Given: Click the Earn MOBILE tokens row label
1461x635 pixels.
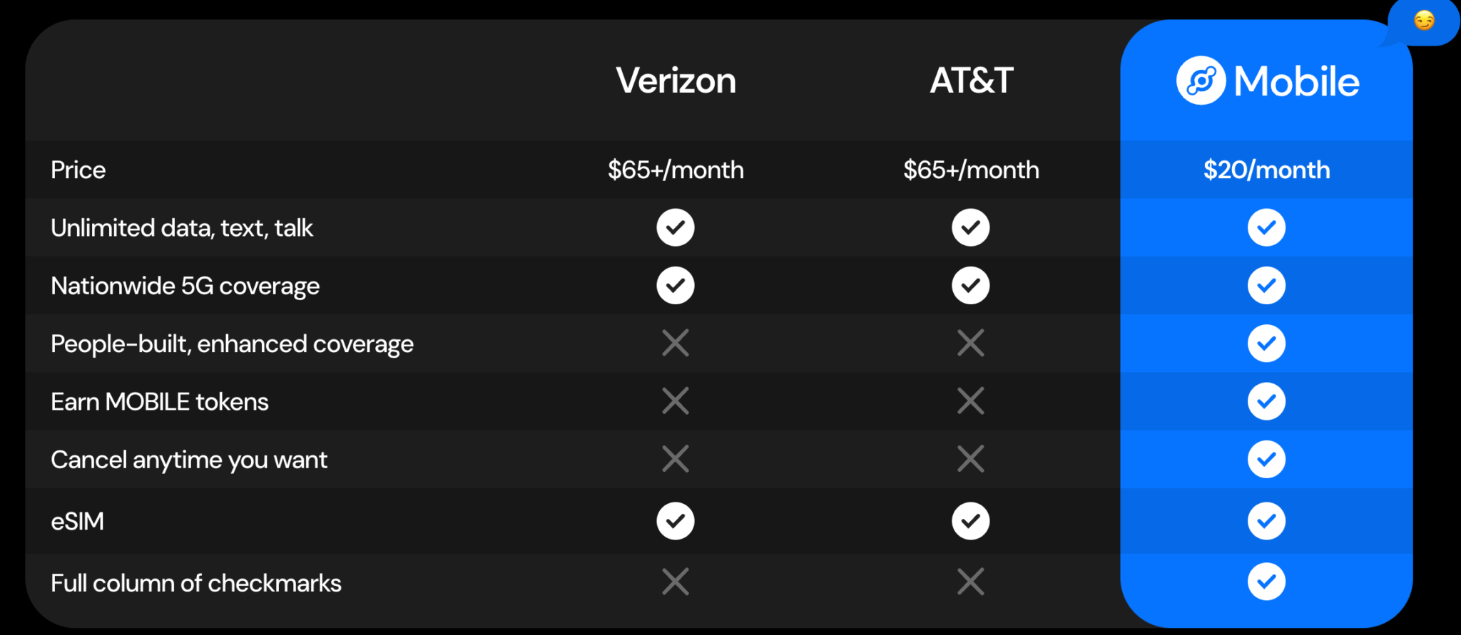Looking at the screenshot, I should tap(160, 401).
